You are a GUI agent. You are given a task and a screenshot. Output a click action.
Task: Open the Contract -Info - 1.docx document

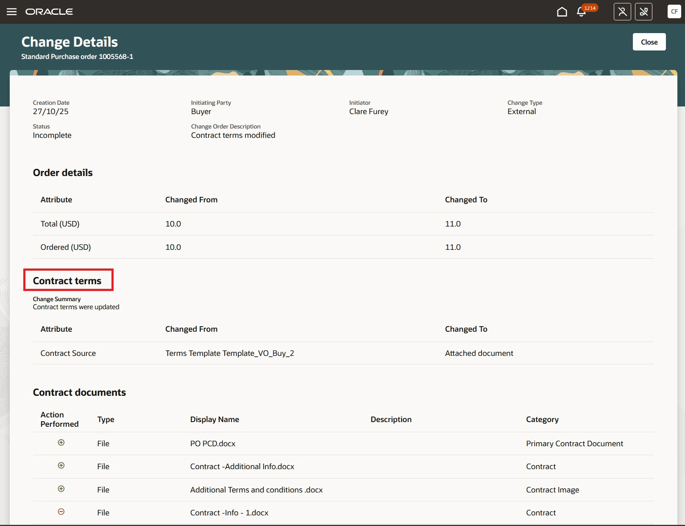[x=229, y=512]
